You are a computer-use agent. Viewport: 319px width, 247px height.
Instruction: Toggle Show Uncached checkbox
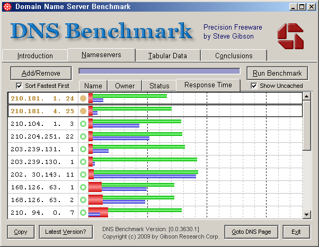254,86
